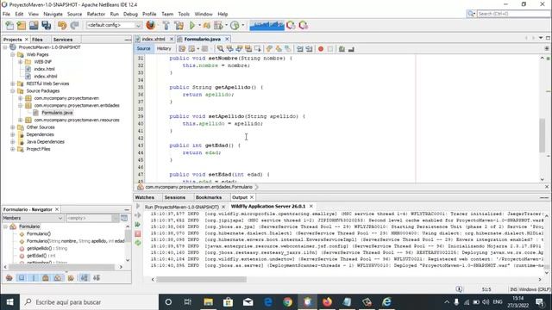
Task: Click the notifications icon in status bar
Action: [x=459, y=289]
